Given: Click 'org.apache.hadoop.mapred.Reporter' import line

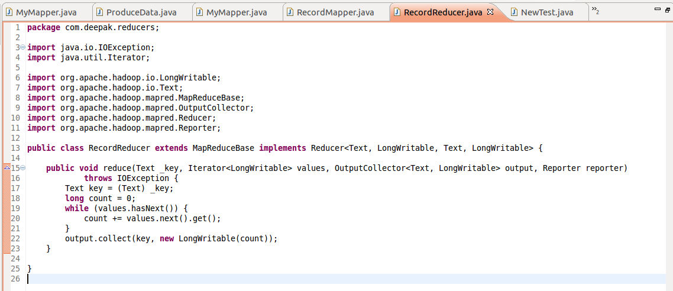Looking at the screenshot, I should click(124, 128).
